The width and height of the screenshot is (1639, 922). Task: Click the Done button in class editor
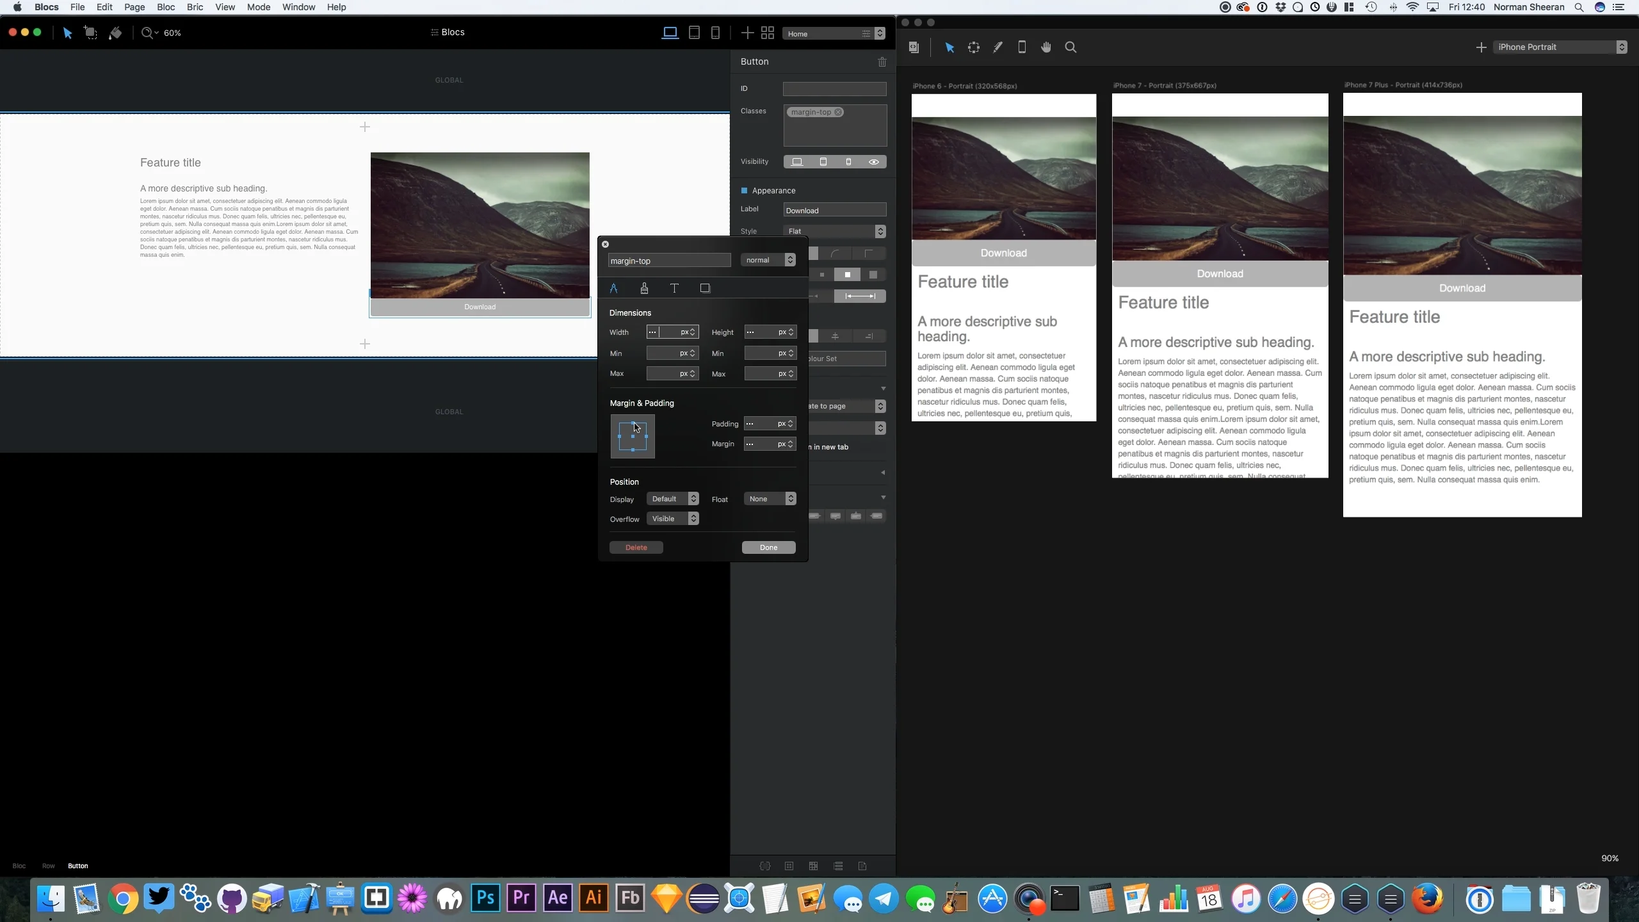click(x=768, y=547)
